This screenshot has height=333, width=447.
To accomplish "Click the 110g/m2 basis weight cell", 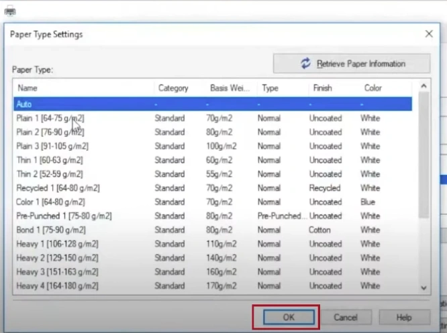I will click(x=221, y=244).
